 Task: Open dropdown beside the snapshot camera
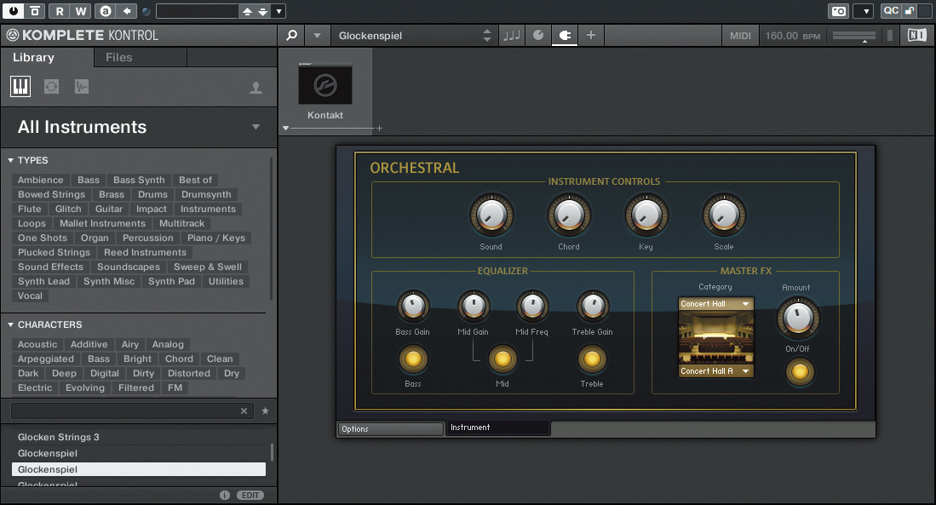[x=865, y=11]
